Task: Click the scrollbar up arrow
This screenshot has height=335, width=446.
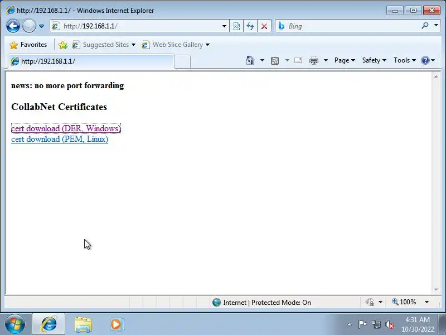Action: [x=436, y=76]
